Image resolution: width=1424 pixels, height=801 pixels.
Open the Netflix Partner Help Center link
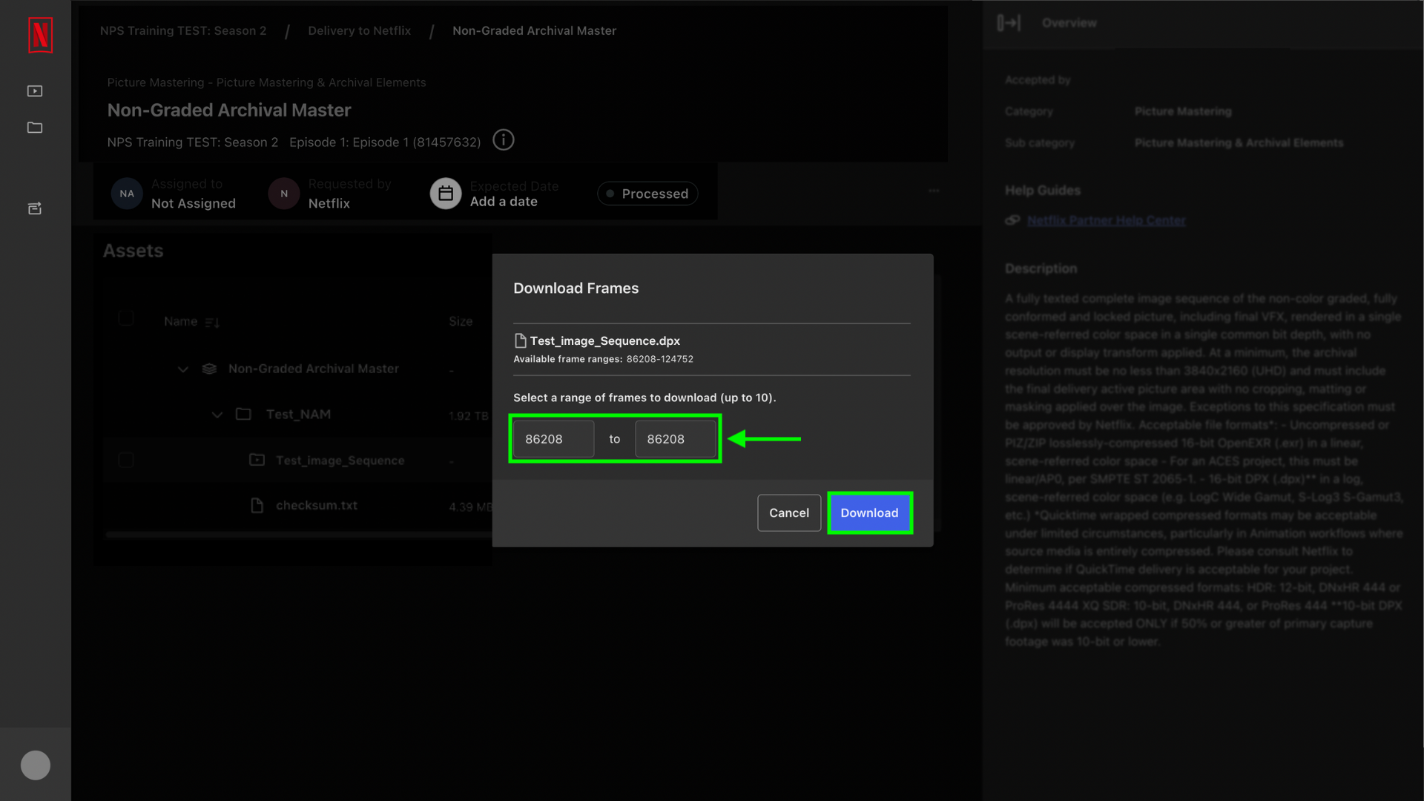pyautogui.click(x=1106, y=220)
